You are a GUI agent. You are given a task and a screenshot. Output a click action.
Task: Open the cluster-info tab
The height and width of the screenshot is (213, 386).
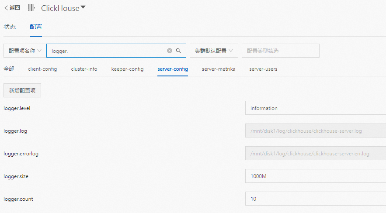[x=84, y=69]
